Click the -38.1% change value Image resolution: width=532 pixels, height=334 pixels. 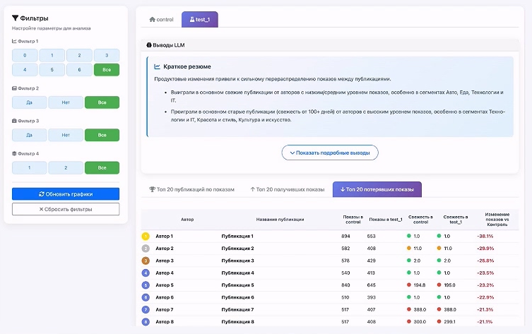[x=485, y=236]
